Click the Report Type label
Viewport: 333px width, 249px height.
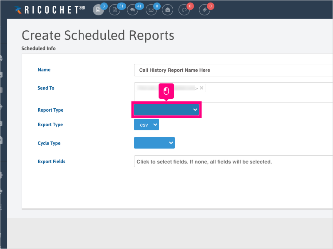click(50, 110)
